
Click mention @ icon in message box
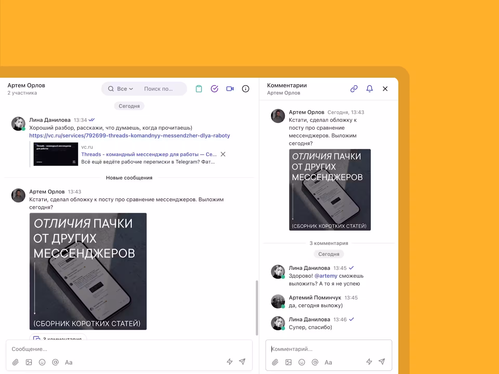tap(55, 362)
